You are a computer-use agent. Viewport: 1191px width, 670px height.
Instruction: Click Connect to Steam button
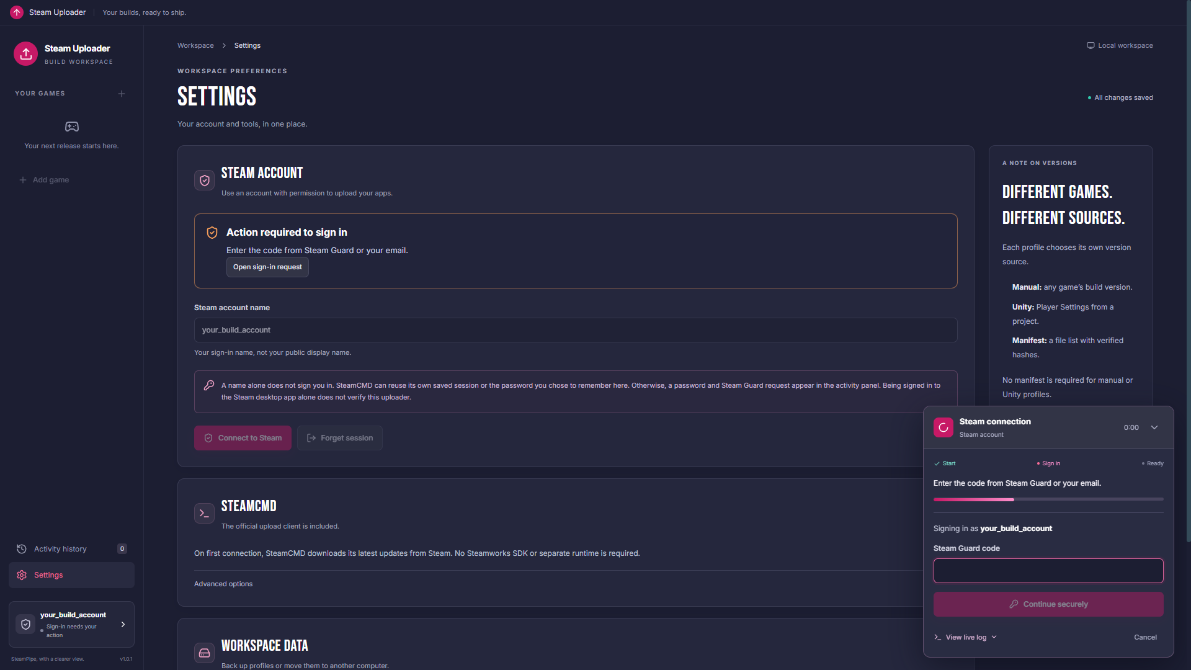243,438
